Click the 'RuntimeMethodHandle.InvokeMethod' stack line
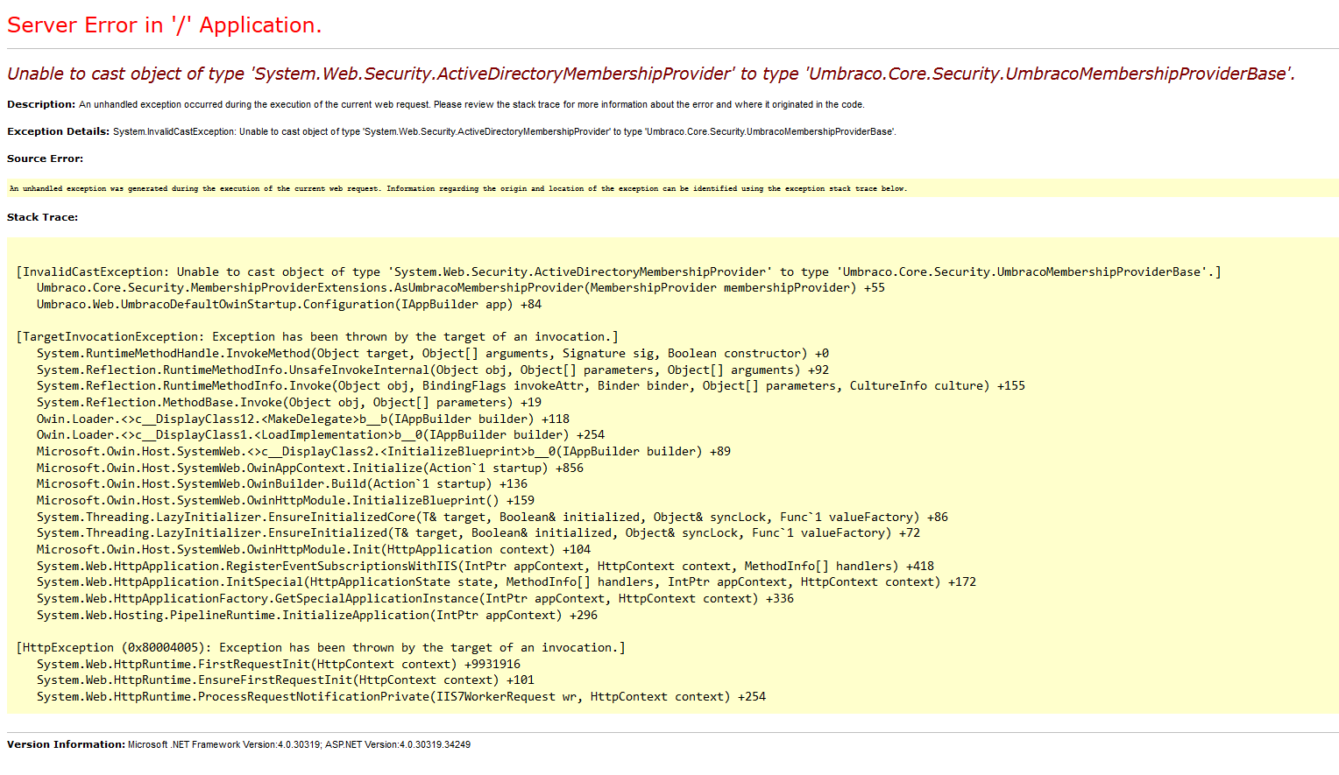The image size is (1339, 775). [x=433, y=354]
